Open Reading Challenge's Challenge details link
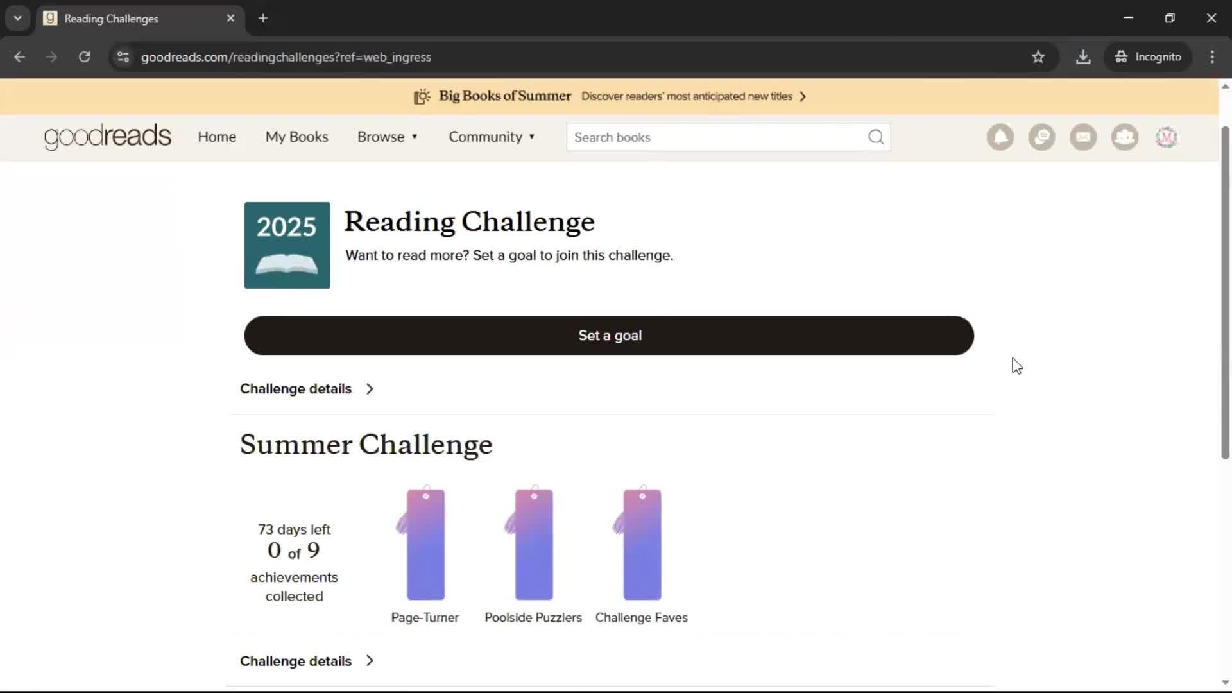 [307, 389]
